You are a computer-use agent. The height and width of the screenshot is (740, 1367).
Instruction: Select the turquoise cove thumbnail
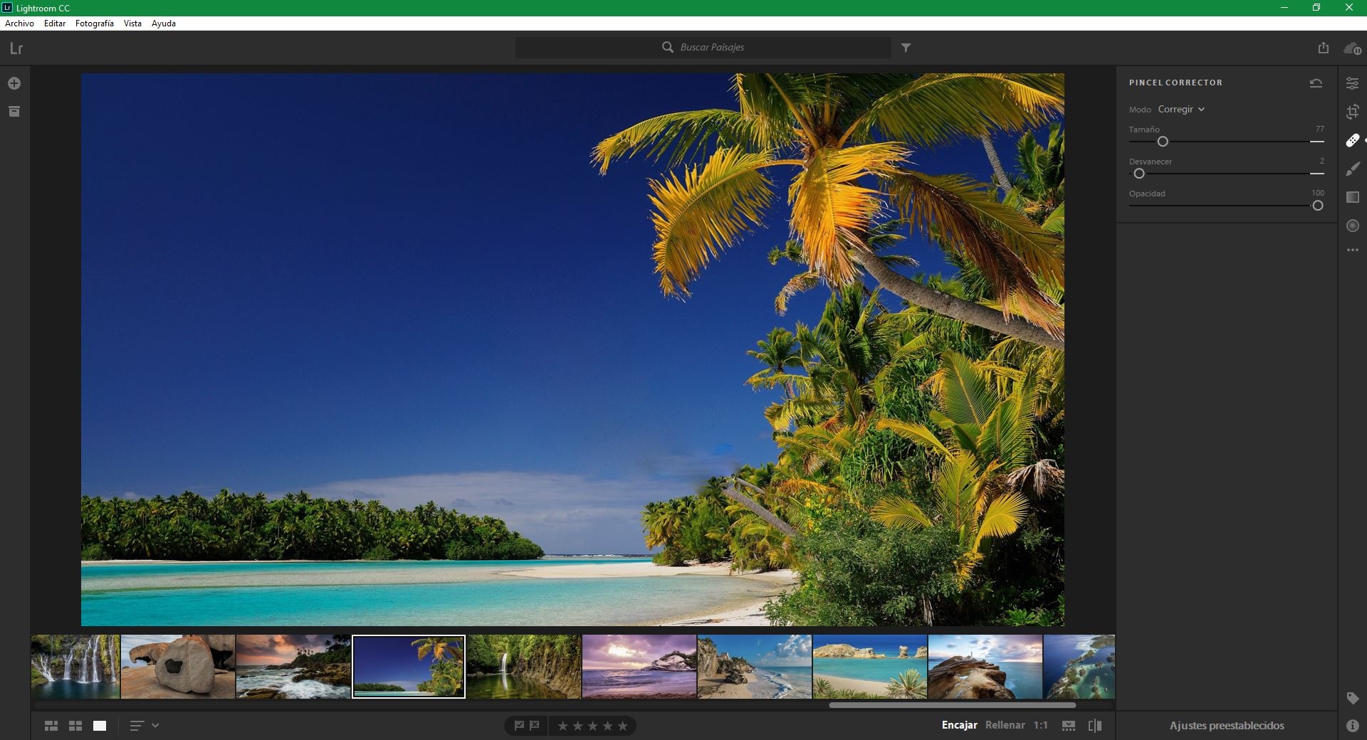coord(870,667)
